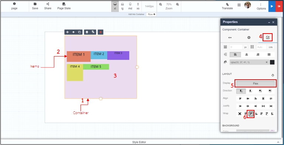The image size is (284, 145).
Task: Expand the Style Editor panel chevron
Action: (278, 142)
